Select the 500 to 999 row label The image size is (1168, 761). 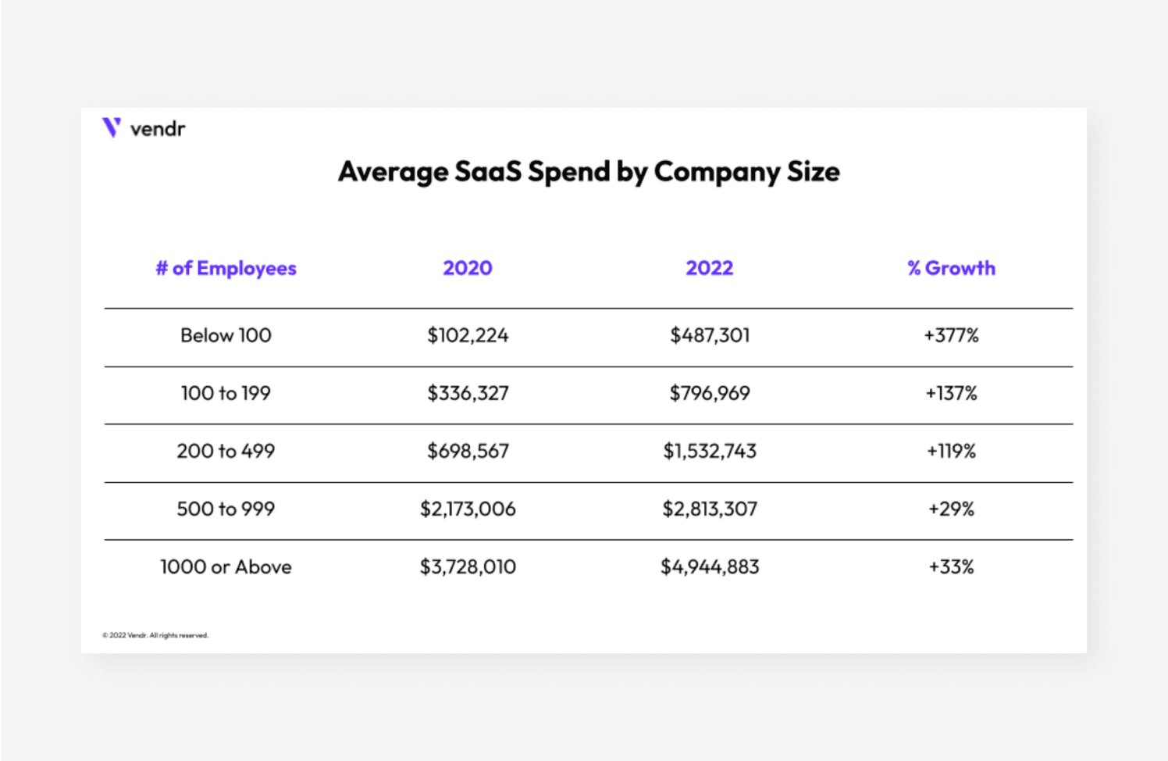click(226, 509)
